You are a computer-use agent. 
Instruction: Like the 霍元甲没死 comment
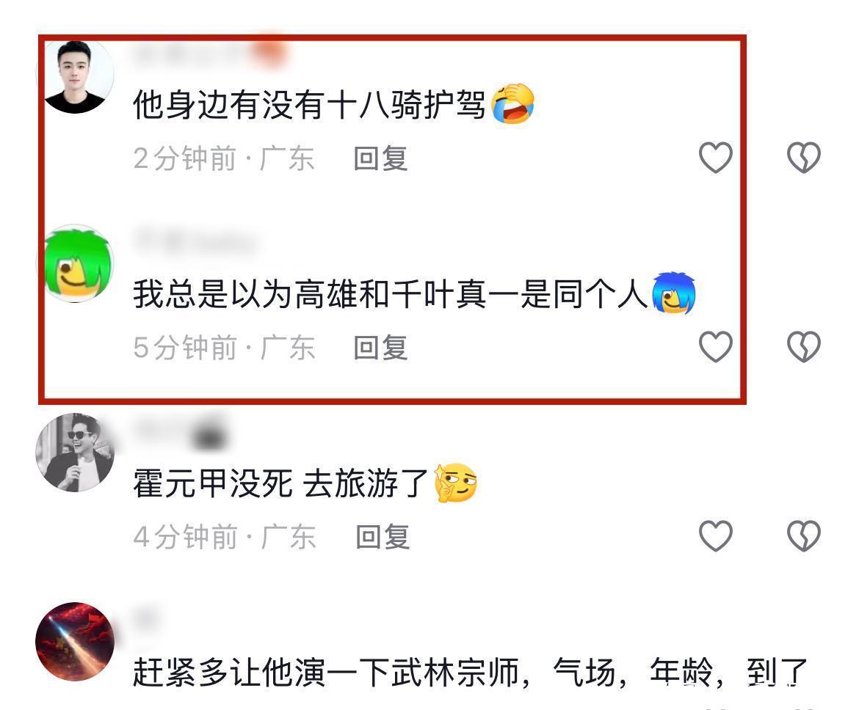pyautogui.click(x=716, y=535)
